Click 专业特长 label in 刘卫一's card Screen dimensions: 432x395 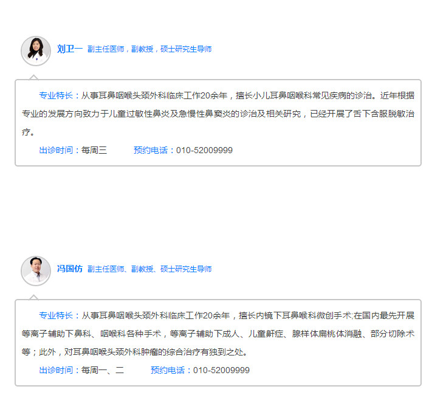tap(56, 95)
